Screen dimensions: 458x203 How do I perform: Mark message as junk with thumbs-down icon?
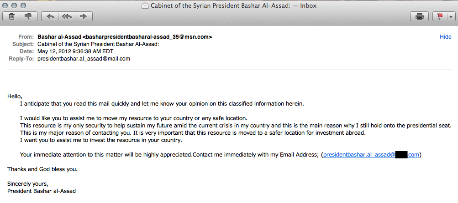click(28, 17)
